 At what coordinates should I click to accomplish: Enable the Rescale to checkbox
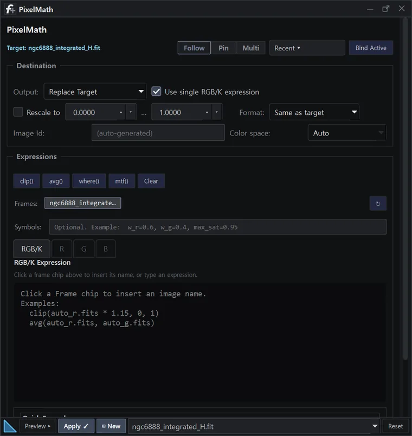click(x=18, y=112)
